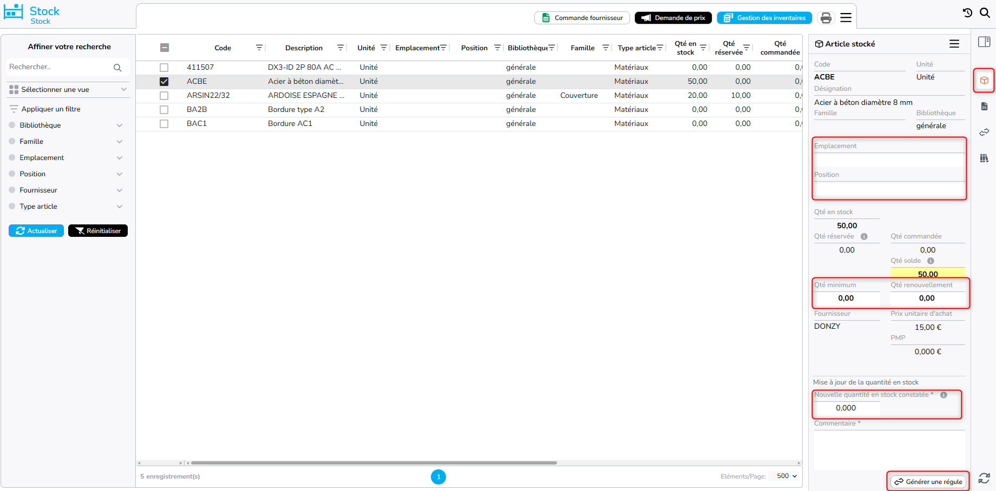
Task: Click the Actualiser button
Action: click(36, 231)
